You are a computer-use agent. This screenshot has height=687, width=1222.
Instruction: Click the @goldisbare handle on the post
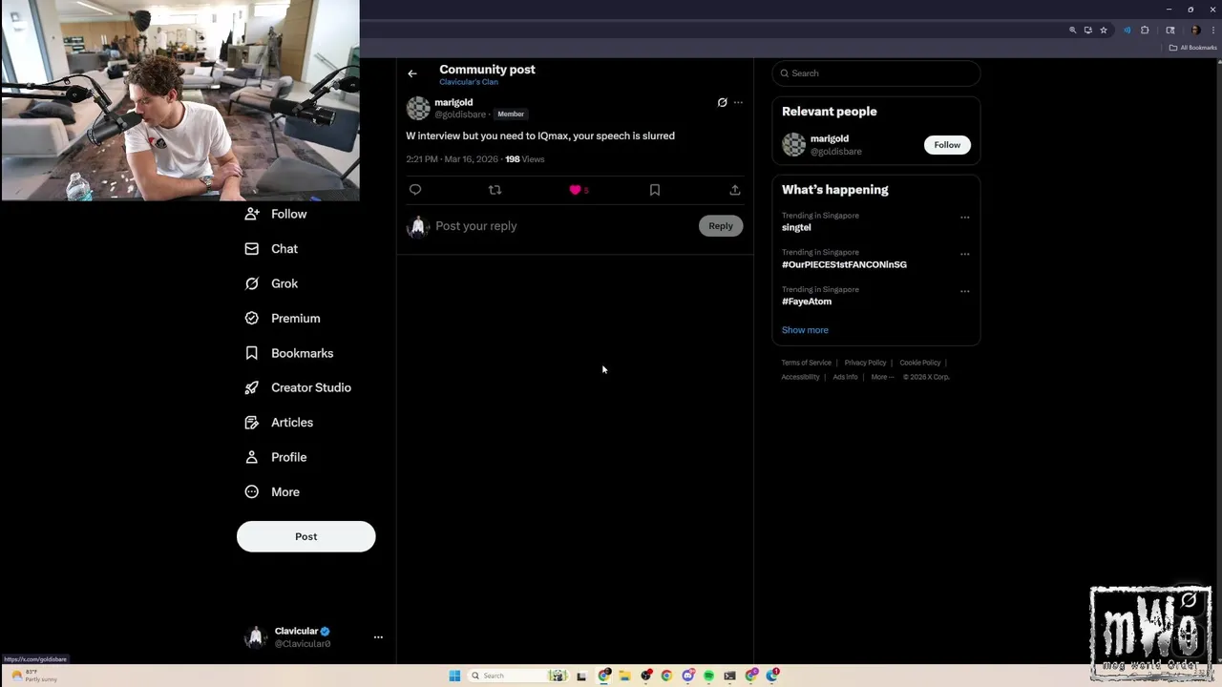click(x=460, y=114)
